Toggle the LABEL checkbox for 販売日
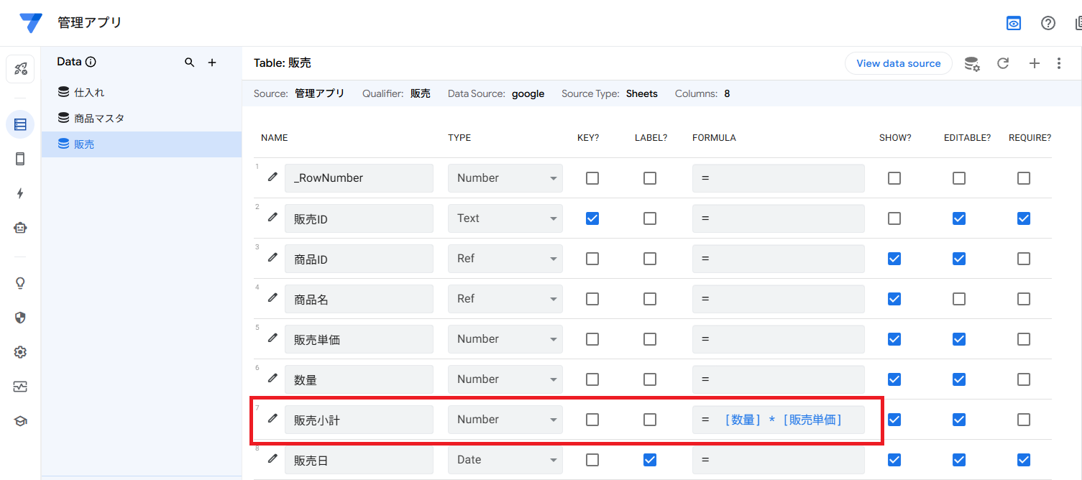1082x480 pixels. (650, 460)
